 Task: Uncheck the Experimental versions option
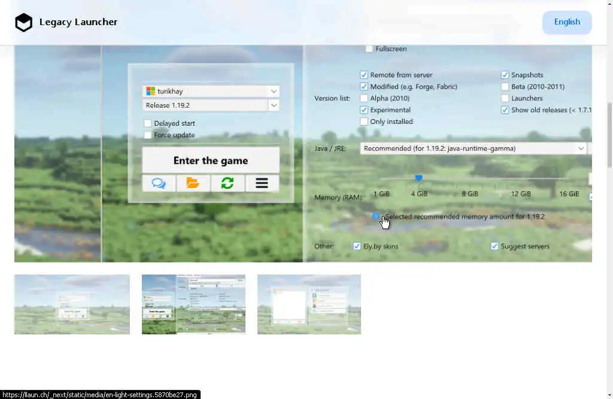pyautogui.click(x=364, y=110)
